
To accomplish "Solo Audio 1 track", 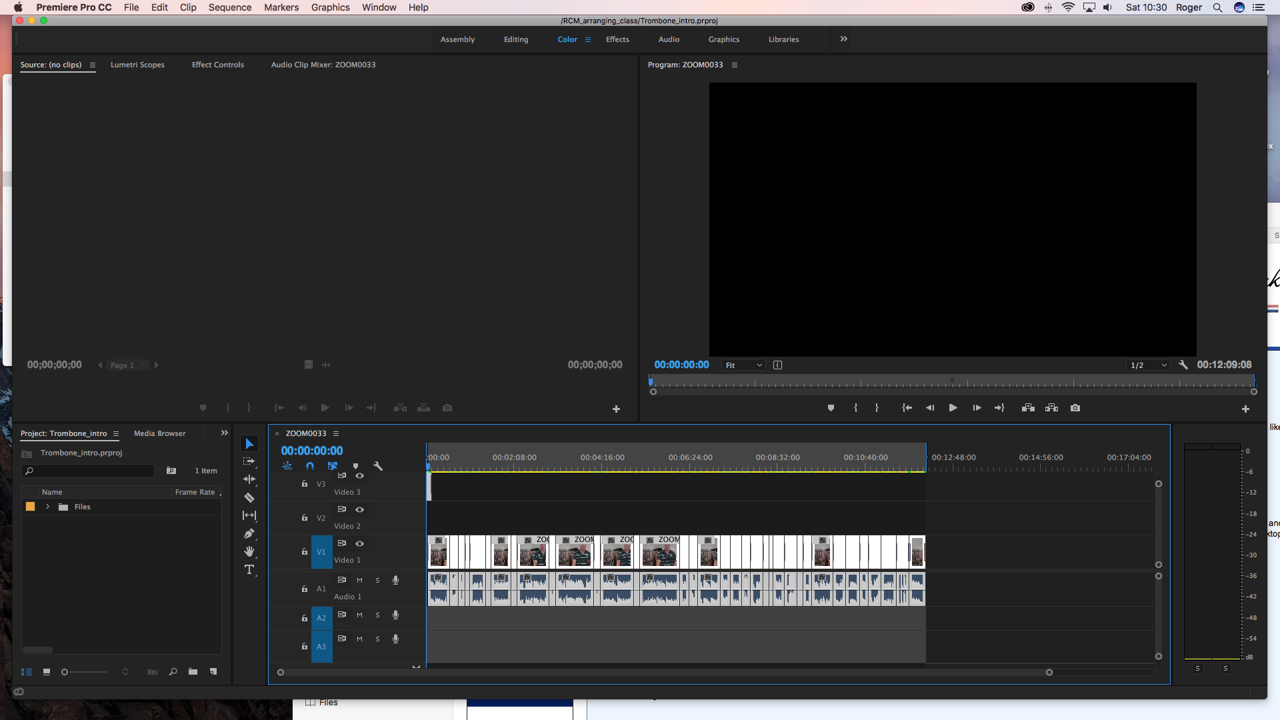I will [377, 580].
